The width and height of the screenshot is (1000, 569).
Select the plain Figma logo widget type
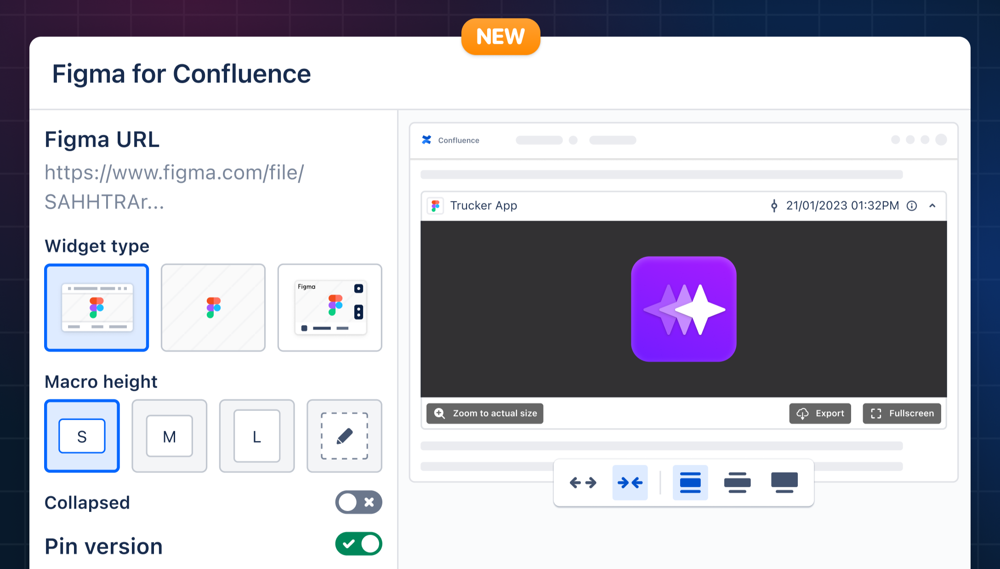213,307
